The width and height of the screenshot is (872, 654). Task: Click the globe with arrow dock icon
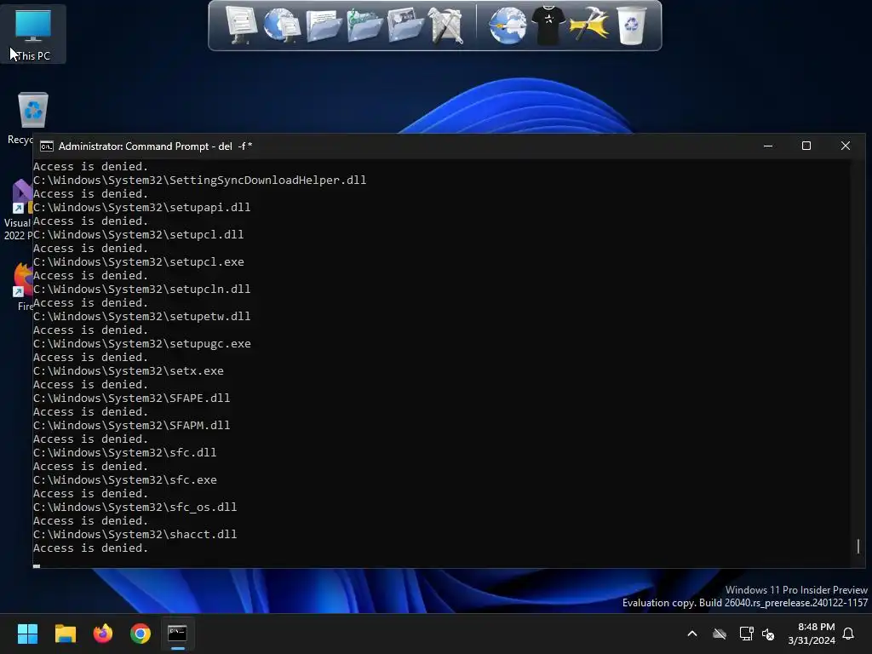508,25
